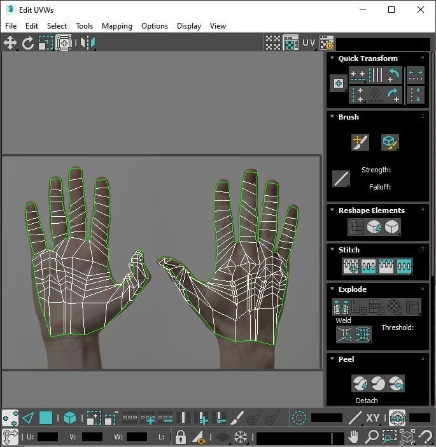The height and width of the screenshot is (447, 436).
Task: Click the Reset Peel icon
Action: pyautogui.click(x=396, y=383)
